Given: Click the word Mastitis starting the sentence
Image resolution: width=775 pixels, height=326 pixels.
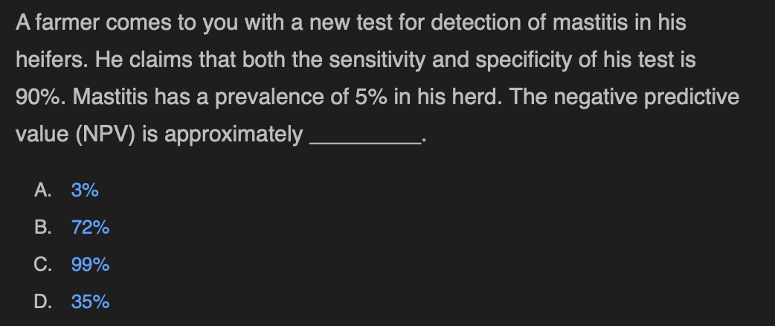Looking at the screenshot, I should tap(110, 97).
